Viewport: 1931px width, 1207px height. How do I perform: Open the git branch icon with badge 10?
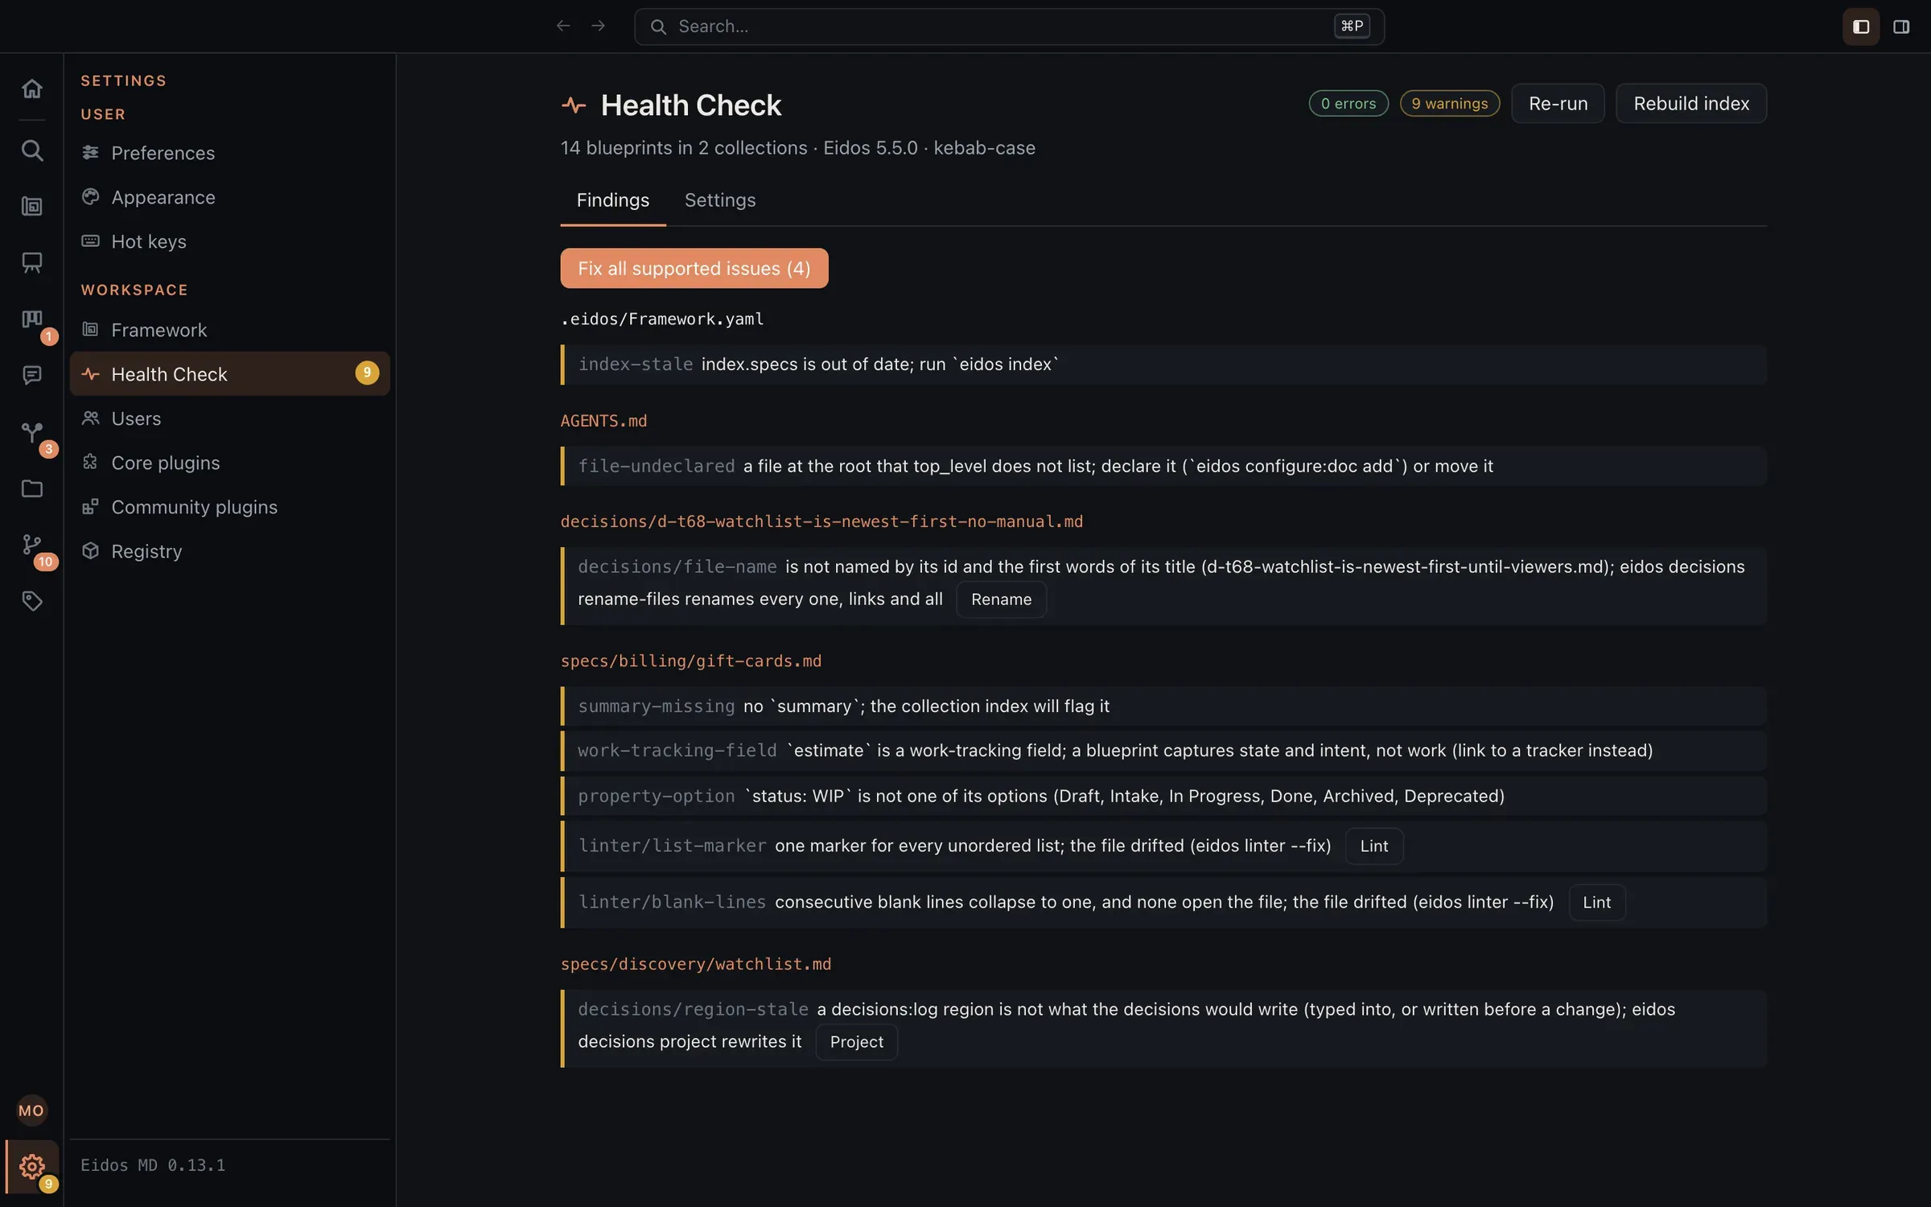[31, 545]
